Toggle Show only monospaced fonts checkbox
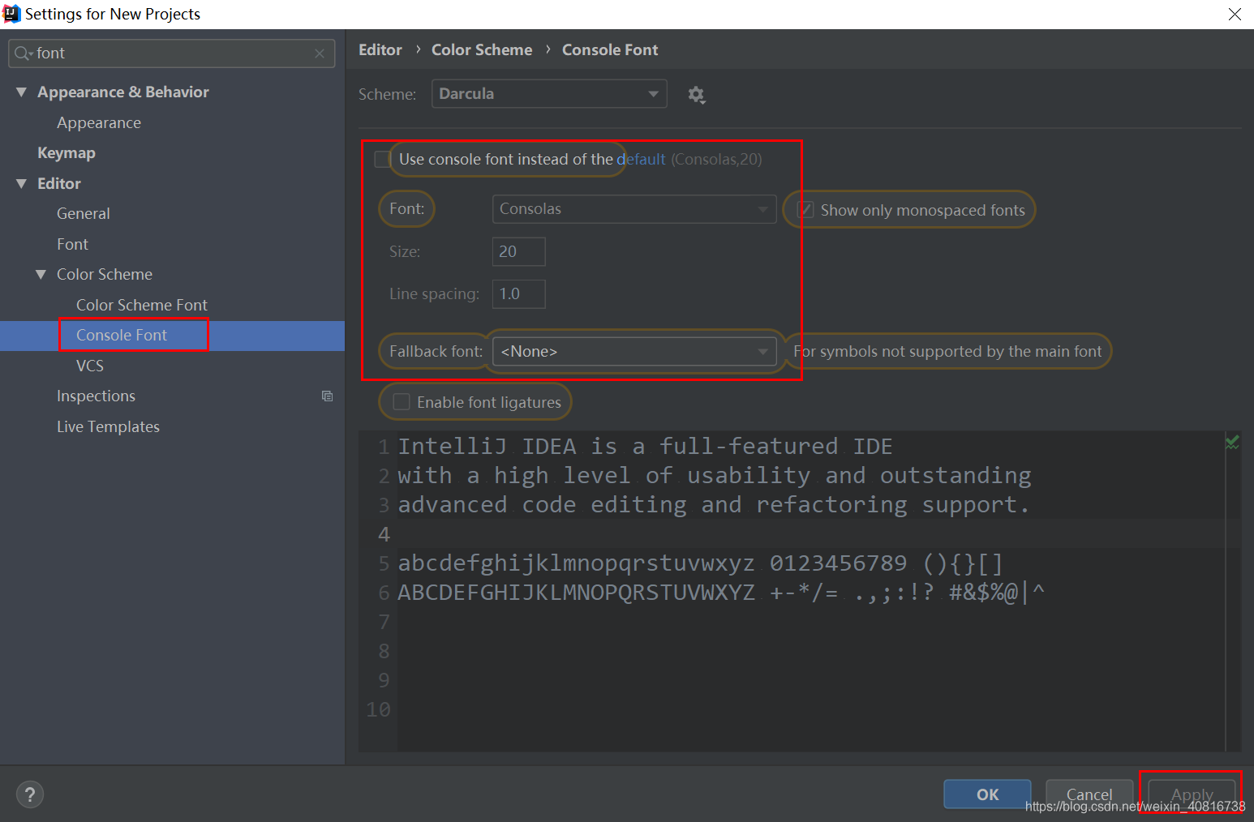Screen dimensions: 1254x822 point(805,210)
